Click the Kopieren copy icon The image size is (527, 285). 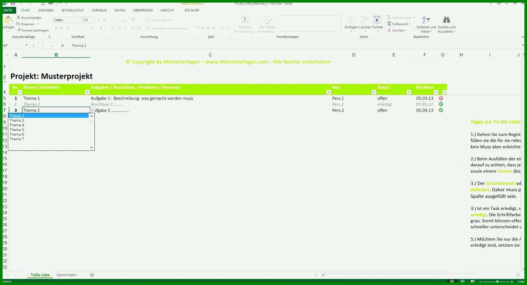pyautogui.click(x=18, y=24)
